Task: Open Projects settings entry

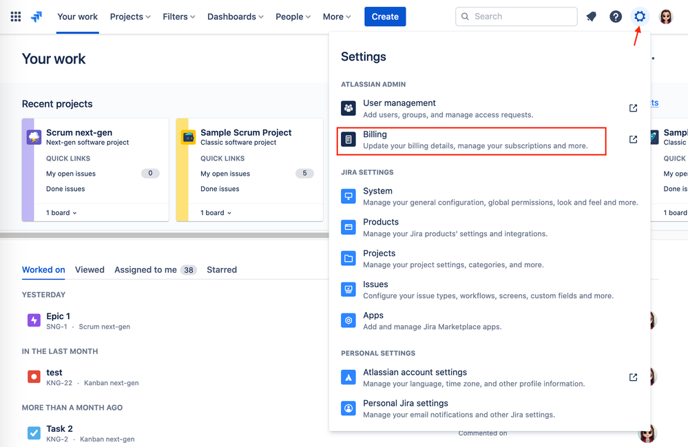Action: coord(489,259)
